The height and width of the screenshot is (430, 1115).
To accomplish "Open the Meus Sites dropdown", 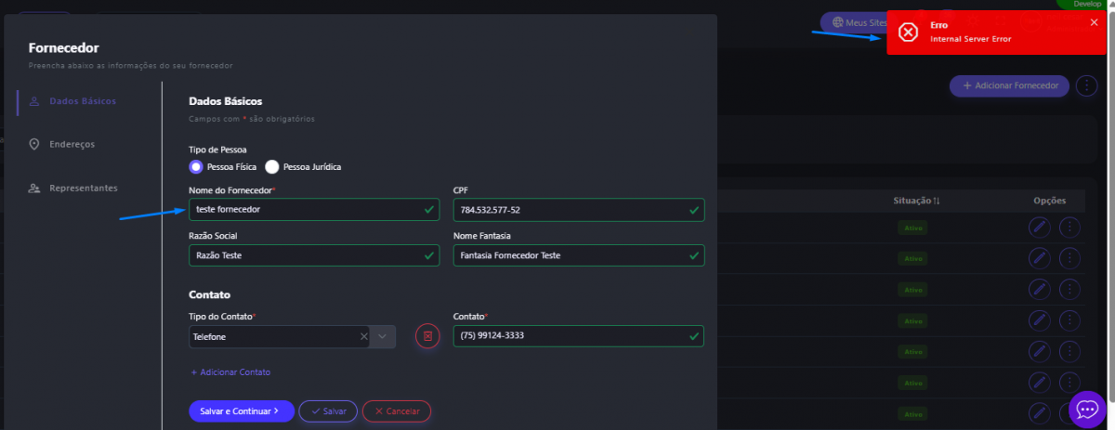I will [853, 22].
